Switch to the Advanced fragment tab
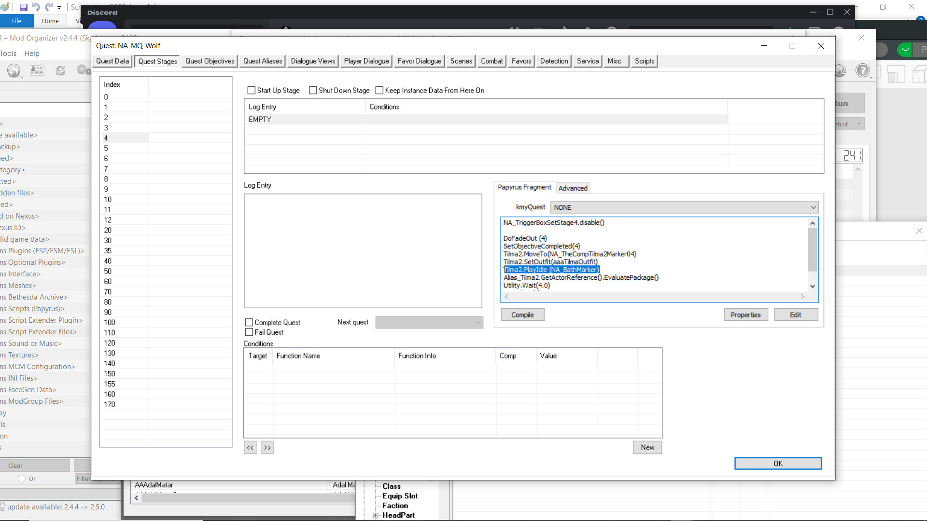The image size is (927, 521). point(573,188)
